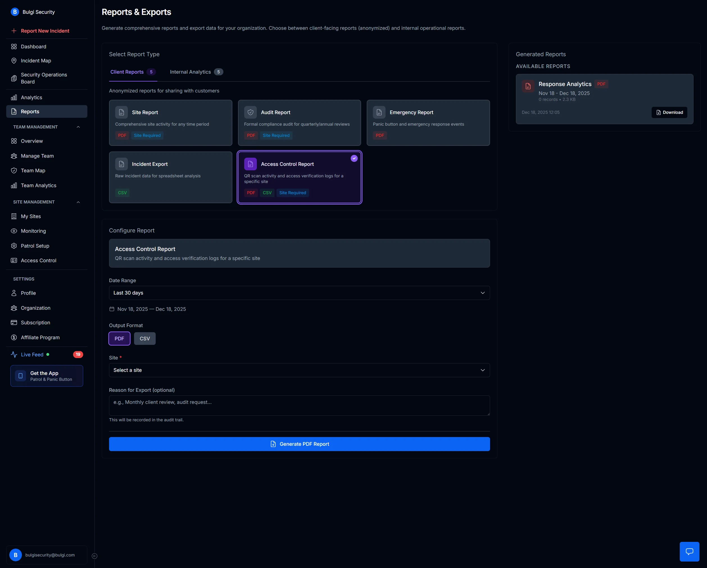Click the Live Feed pulse icon
The width and height of the screenshot is (707, 568).
14,354
